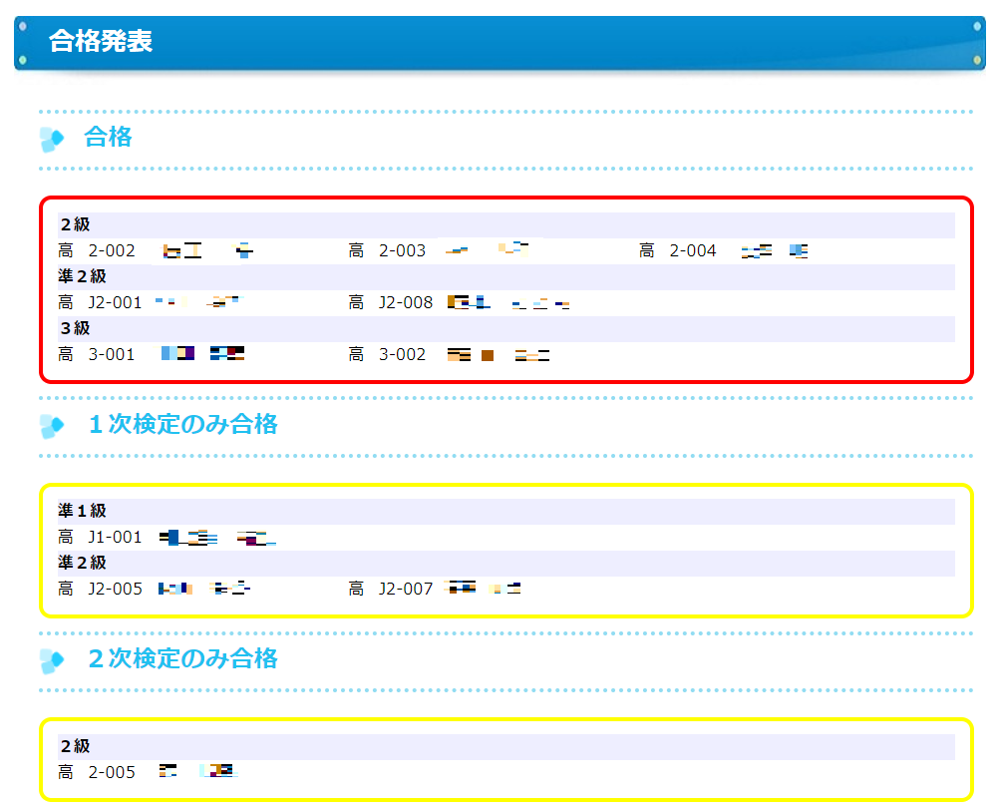Screen dimensions: 999x811
Task: Select examinee number 2-004
Action: (692, 251)
